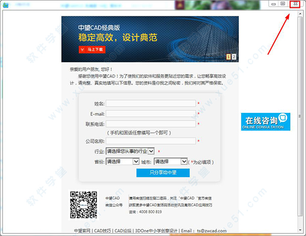Screen dimensions: 306x236
Task: Click the 咨询：4008 800 819 text
Action: [x=145, y=212]
